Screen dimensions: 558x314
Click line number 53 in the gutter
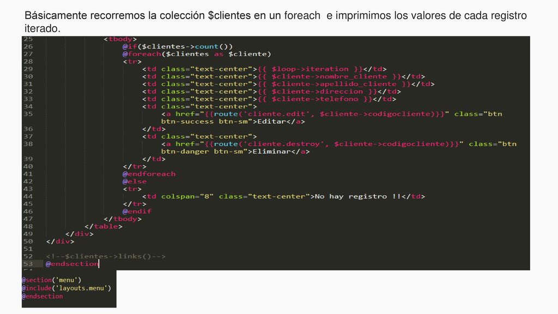coord(28,264)
